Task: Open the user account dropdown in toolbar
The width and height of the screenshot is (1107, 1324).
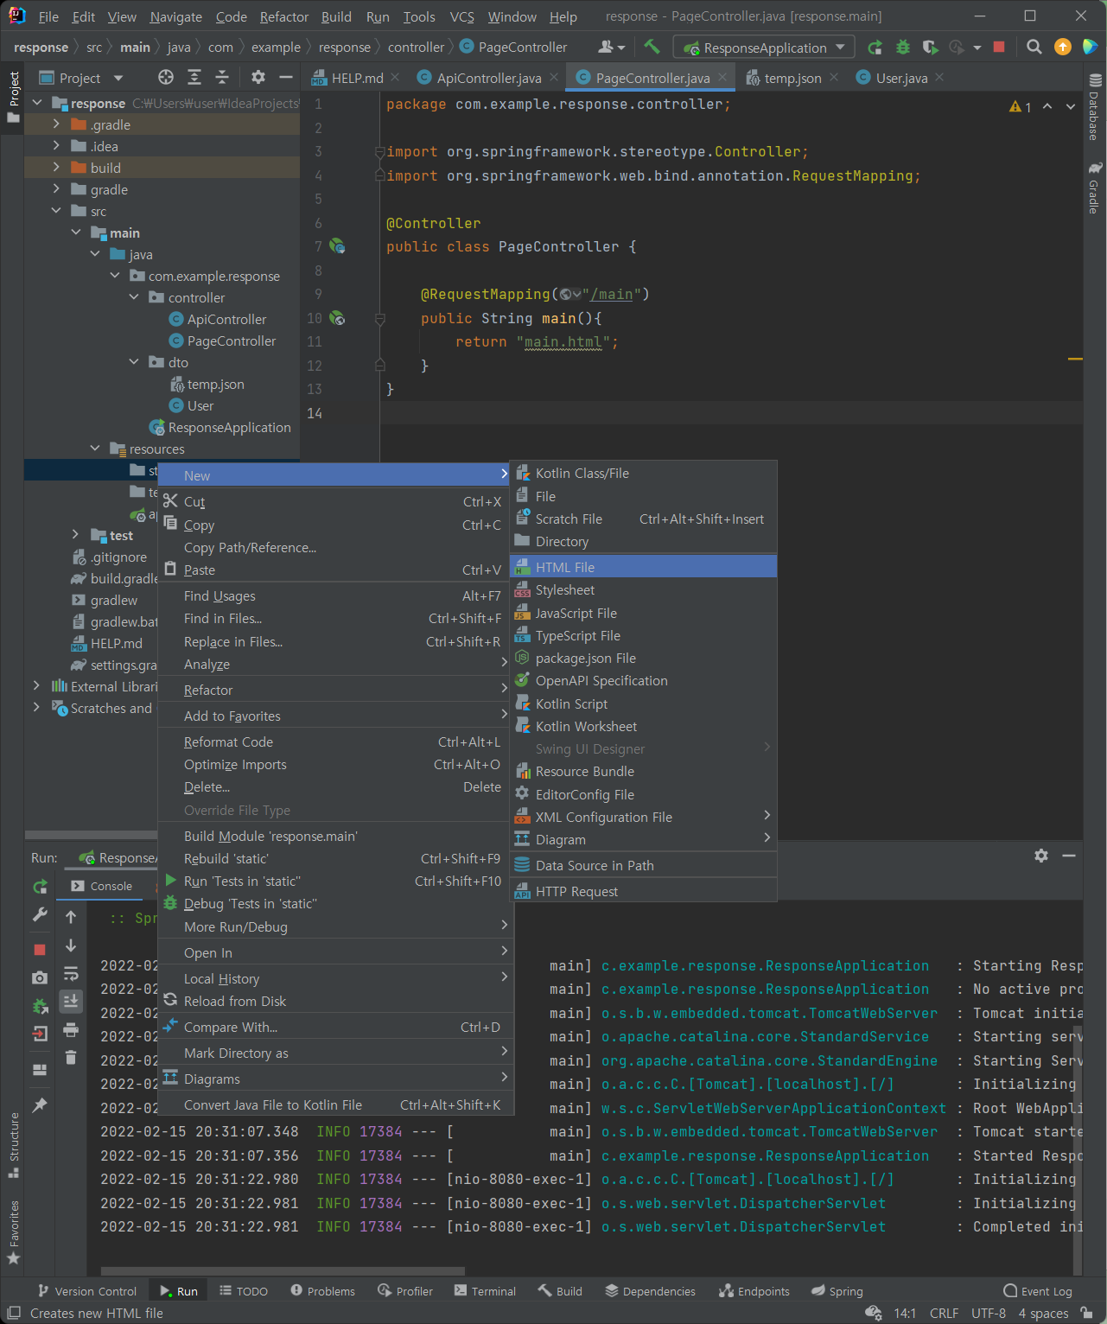Action: 612,48
